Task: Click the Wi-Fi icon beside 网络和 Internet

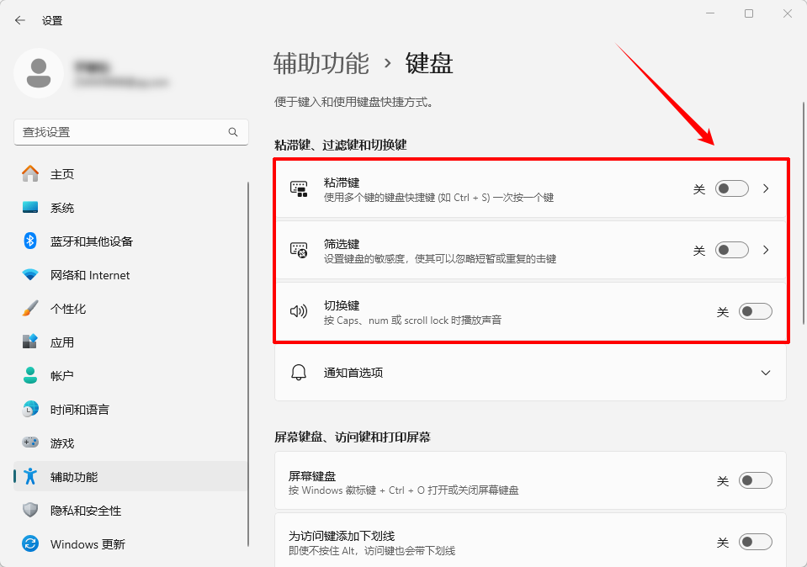Action: pos(30,275)
